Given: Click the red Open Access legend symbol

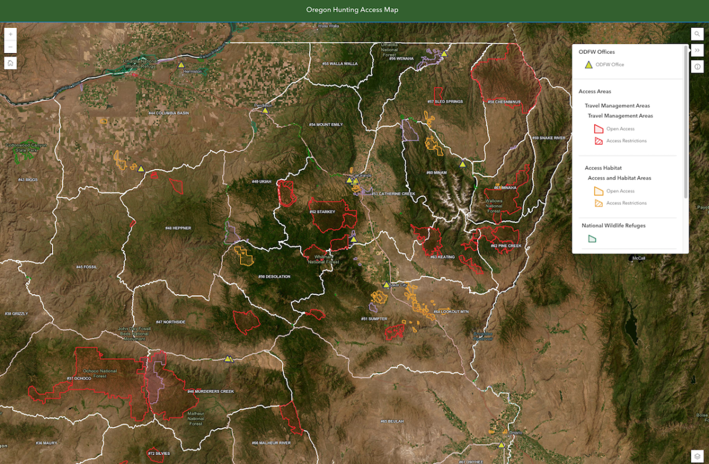Looking at the screenshot, I should 598,129.
